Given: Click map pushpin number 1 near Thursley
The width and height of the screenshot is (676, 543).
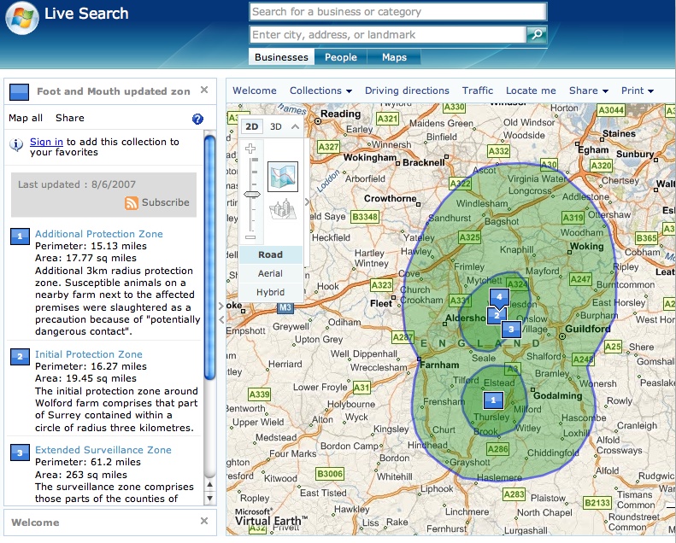Looking at the screenshot, I should 492,400.
